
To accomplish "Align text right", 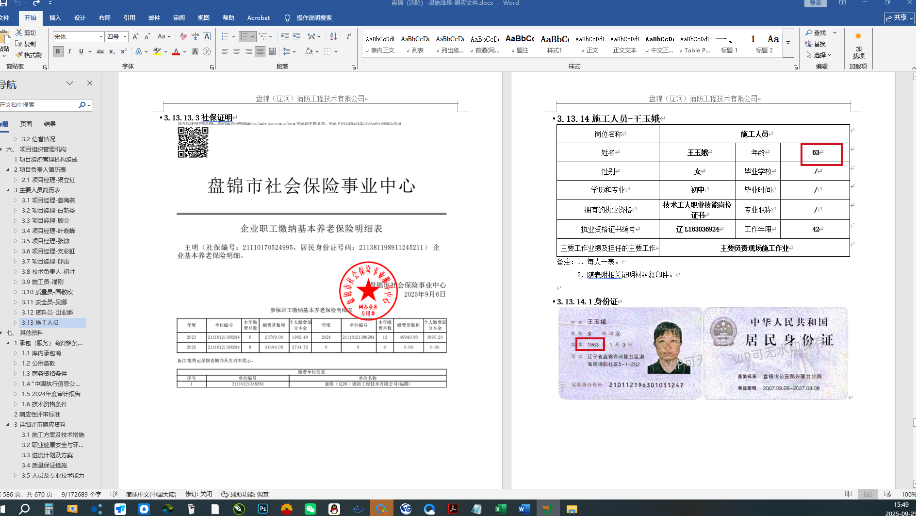I will (x=248, y=51).
